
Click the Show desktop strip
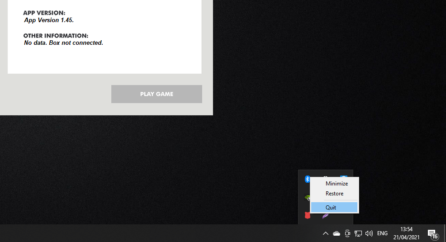445,233
